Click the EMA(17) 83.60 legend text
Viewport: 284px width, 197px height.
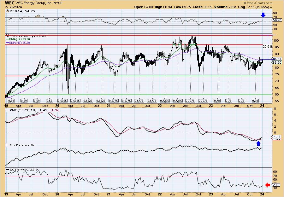pos(20,39)
